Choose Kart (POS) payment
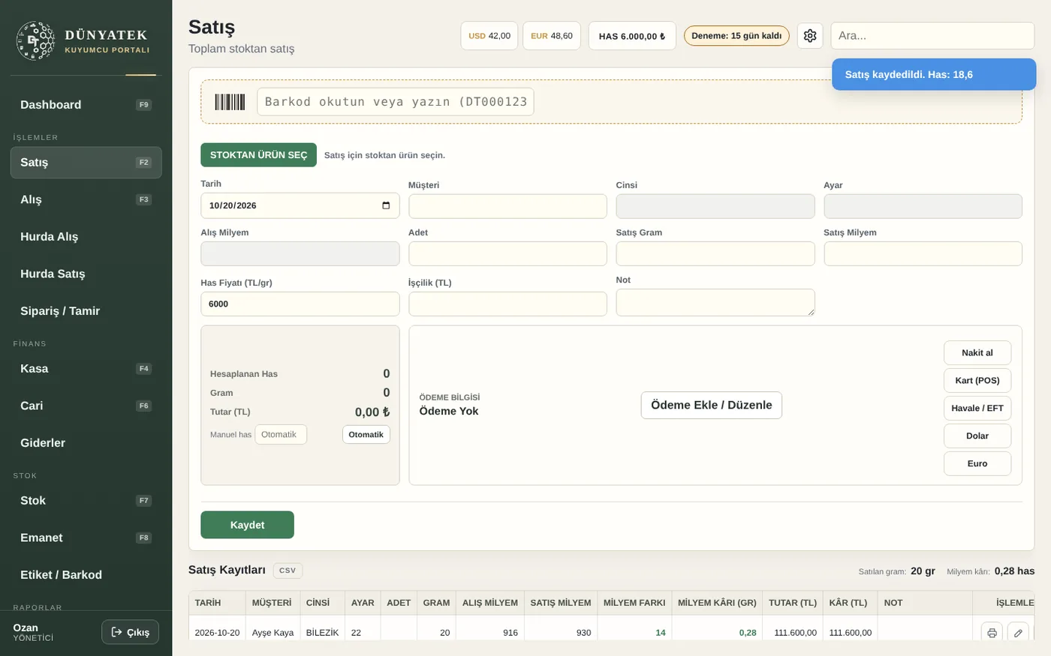 (x=977, y=381)
